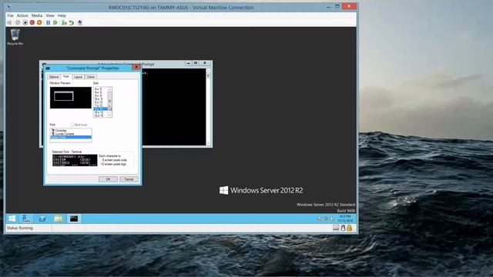This screenshot has height=277, width=493.
Task: Open the Action menu
Action: point(22,15)
